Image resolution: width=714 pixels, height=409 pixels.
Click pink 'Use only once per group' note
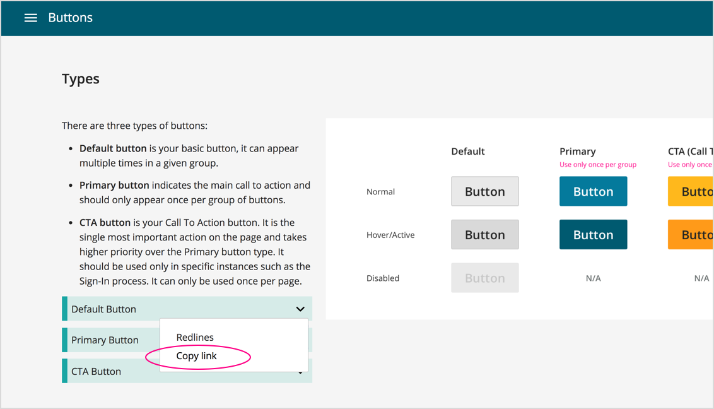click(597, 165)
